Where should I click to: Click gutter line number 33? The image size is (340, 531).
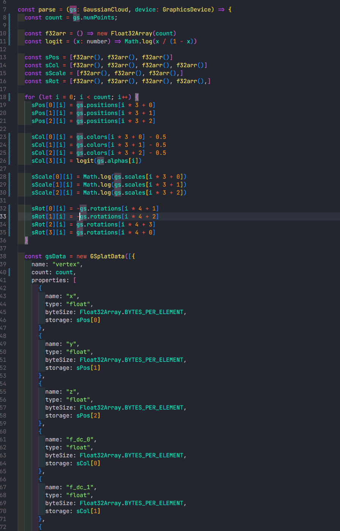pyautogui.click(x=3, y=217)
